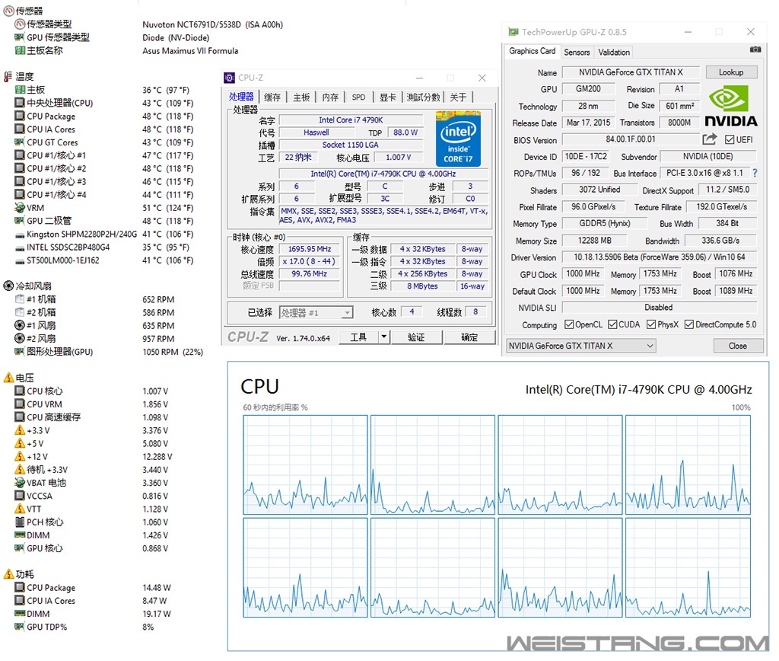The height and width of the screenshot is (661, 779).
Task: Click the icon beside GPU 传感器类型
Action: coord(20,37)
